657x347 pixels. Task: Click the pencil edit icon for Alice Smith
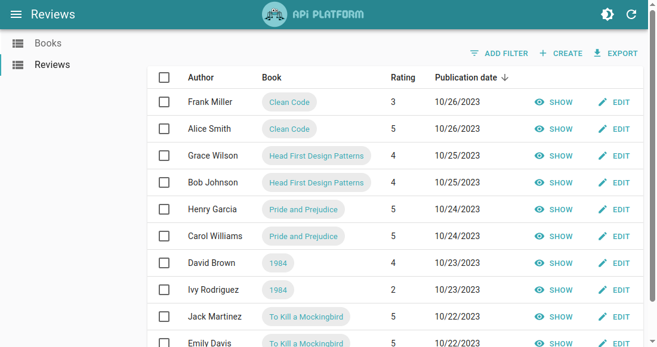click(602, 129)
